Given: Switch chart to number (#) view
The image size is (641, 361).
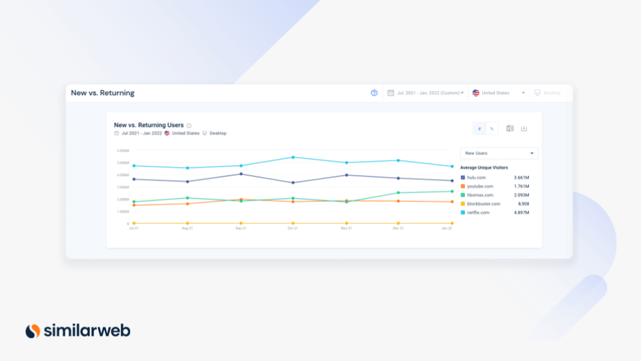Looking at the screenshot, I should pos(479,128).
